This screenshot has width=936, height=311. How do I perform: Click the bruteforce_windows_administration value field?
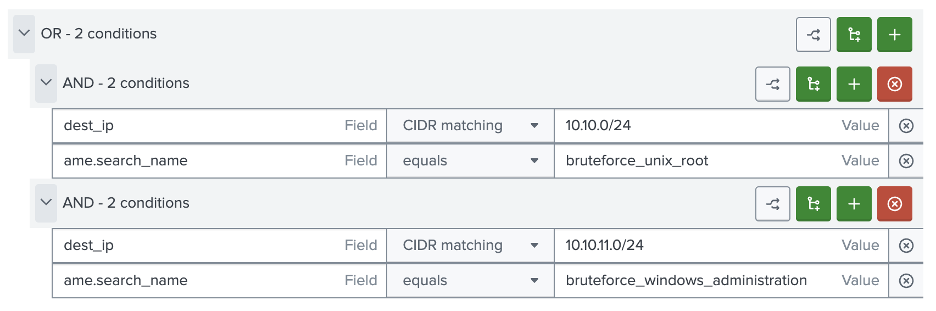pyautogui.click(x=698, y=281)
